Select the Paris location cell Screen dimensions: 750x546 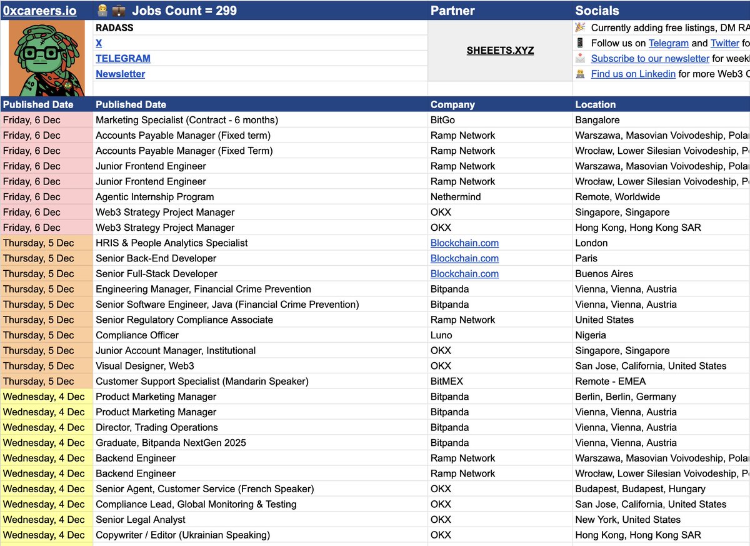(661, 258)
